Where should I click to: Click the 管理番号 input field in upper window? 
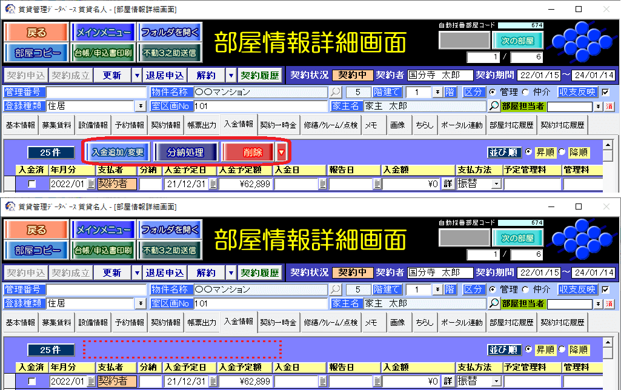tap(96, 93)
